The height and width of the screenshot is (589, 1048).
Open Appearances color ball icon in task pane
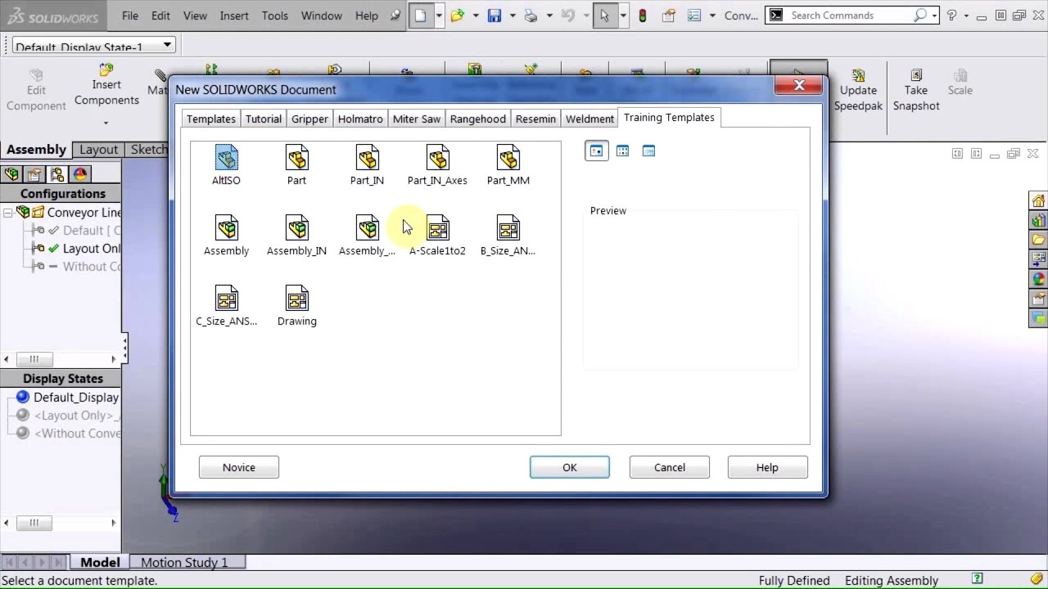pyautogui.click(x=1038, y=280)
